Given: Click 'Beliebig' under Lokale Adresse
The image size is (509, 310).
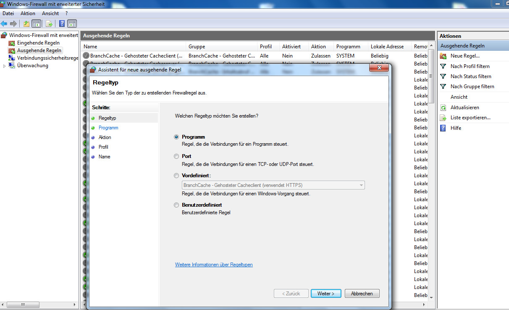Looking at the screenshot, I should 380,56.
